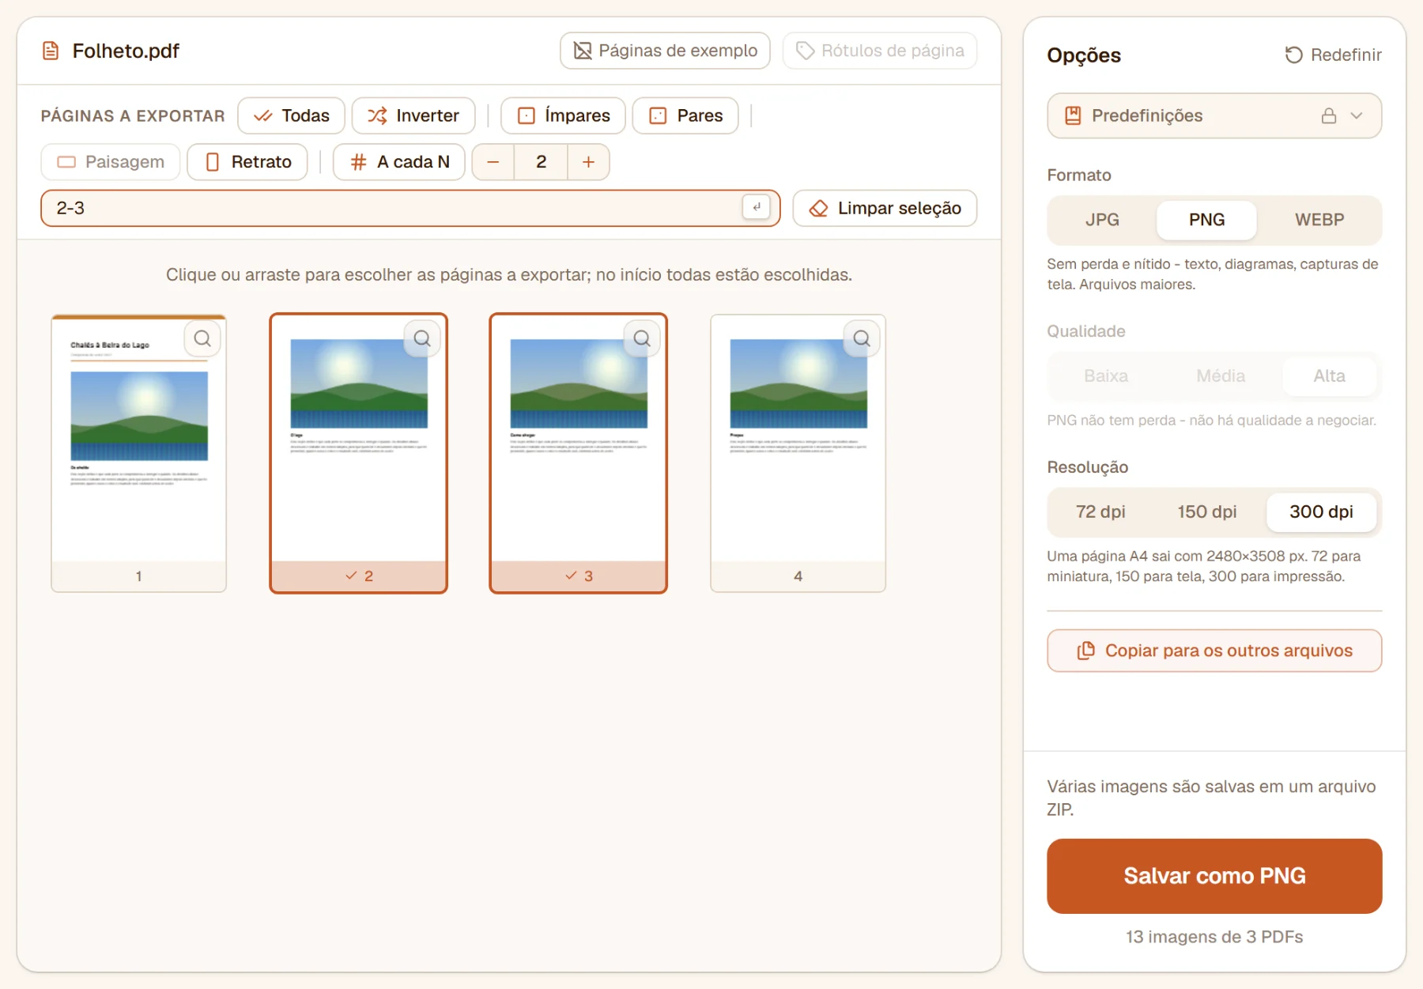1423x989 pixels.
Task: Copy settings via Copiar para os outros arquivos
Action: [1214, 651]
